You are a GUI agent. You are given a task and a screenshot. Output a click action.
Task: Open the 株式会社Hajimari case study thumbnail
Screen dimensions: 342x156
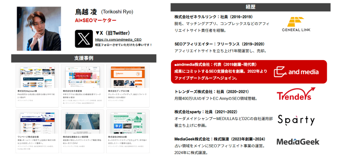click(x=37, y=77)
